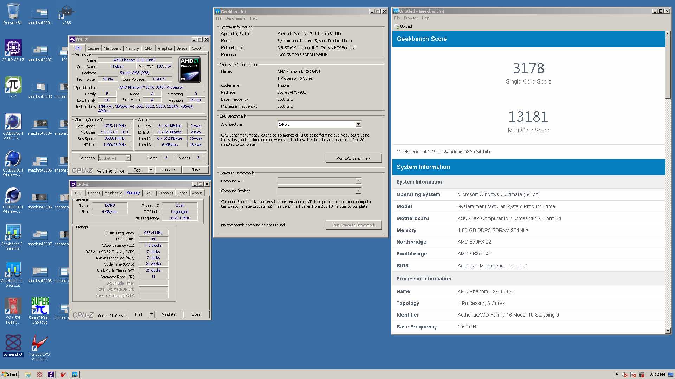
Task: Click Tools button in the lower CPU-Z window
Action: 139,314
